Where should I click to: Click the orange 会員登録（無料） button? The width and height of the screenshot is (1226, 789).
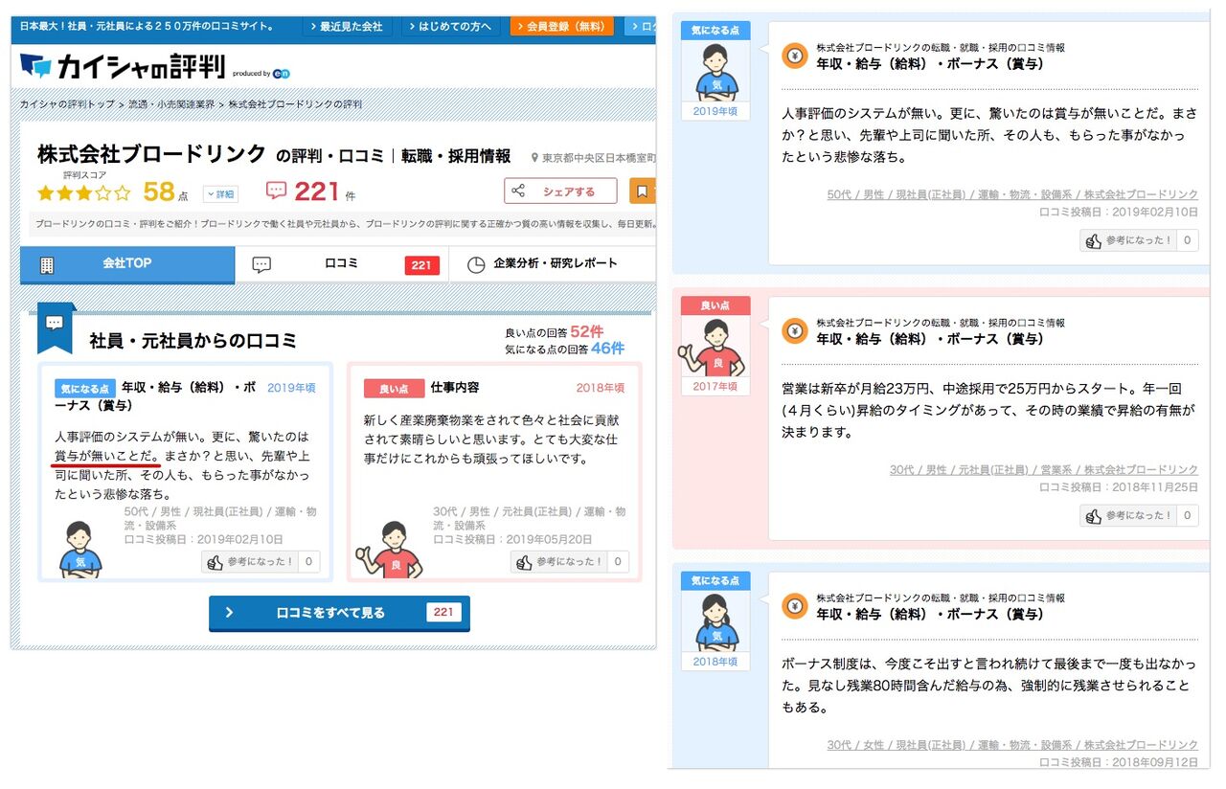pyautogui.click(x=561, y=27)
